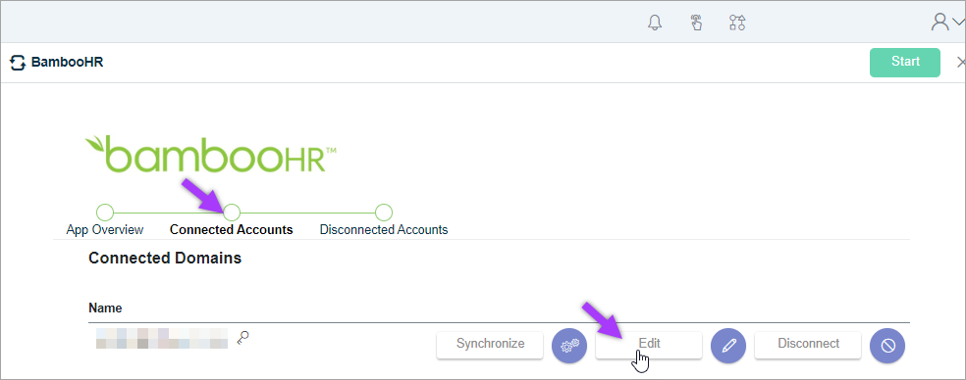Open the workflow shapes icon in header
This screenshot has height=380, width=966.
point(737,23)
